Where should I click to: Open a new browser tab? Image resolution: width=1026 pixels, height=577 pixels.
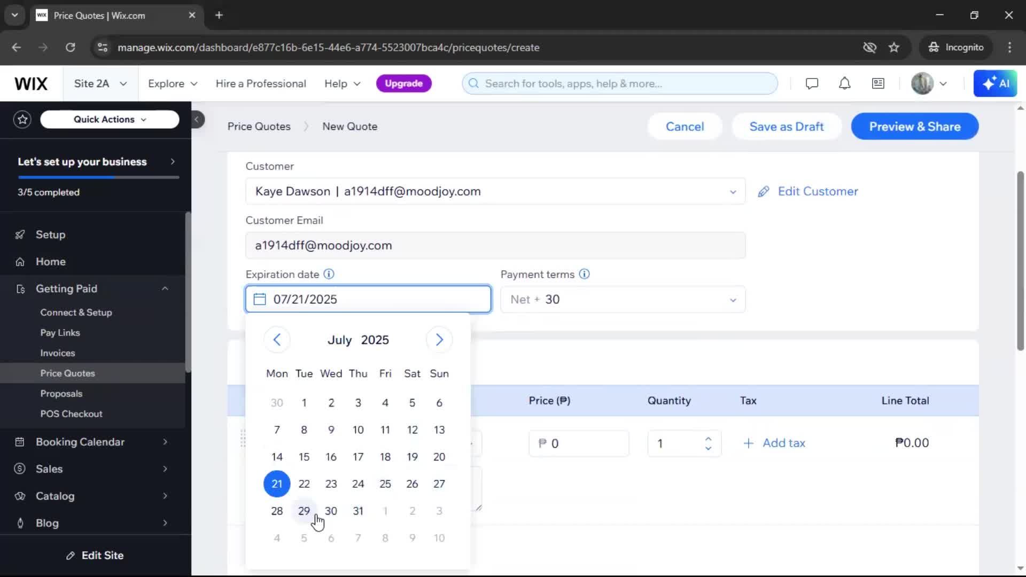(x=219, y=15)
